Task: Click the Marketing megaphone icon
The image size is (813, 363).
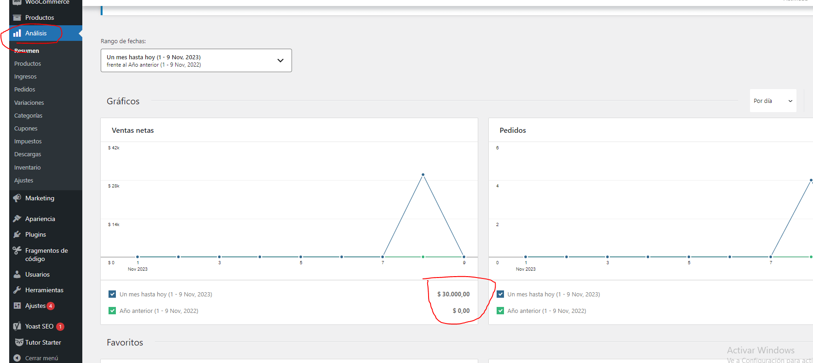Action: pyautogui.click(x=17, y=198)
